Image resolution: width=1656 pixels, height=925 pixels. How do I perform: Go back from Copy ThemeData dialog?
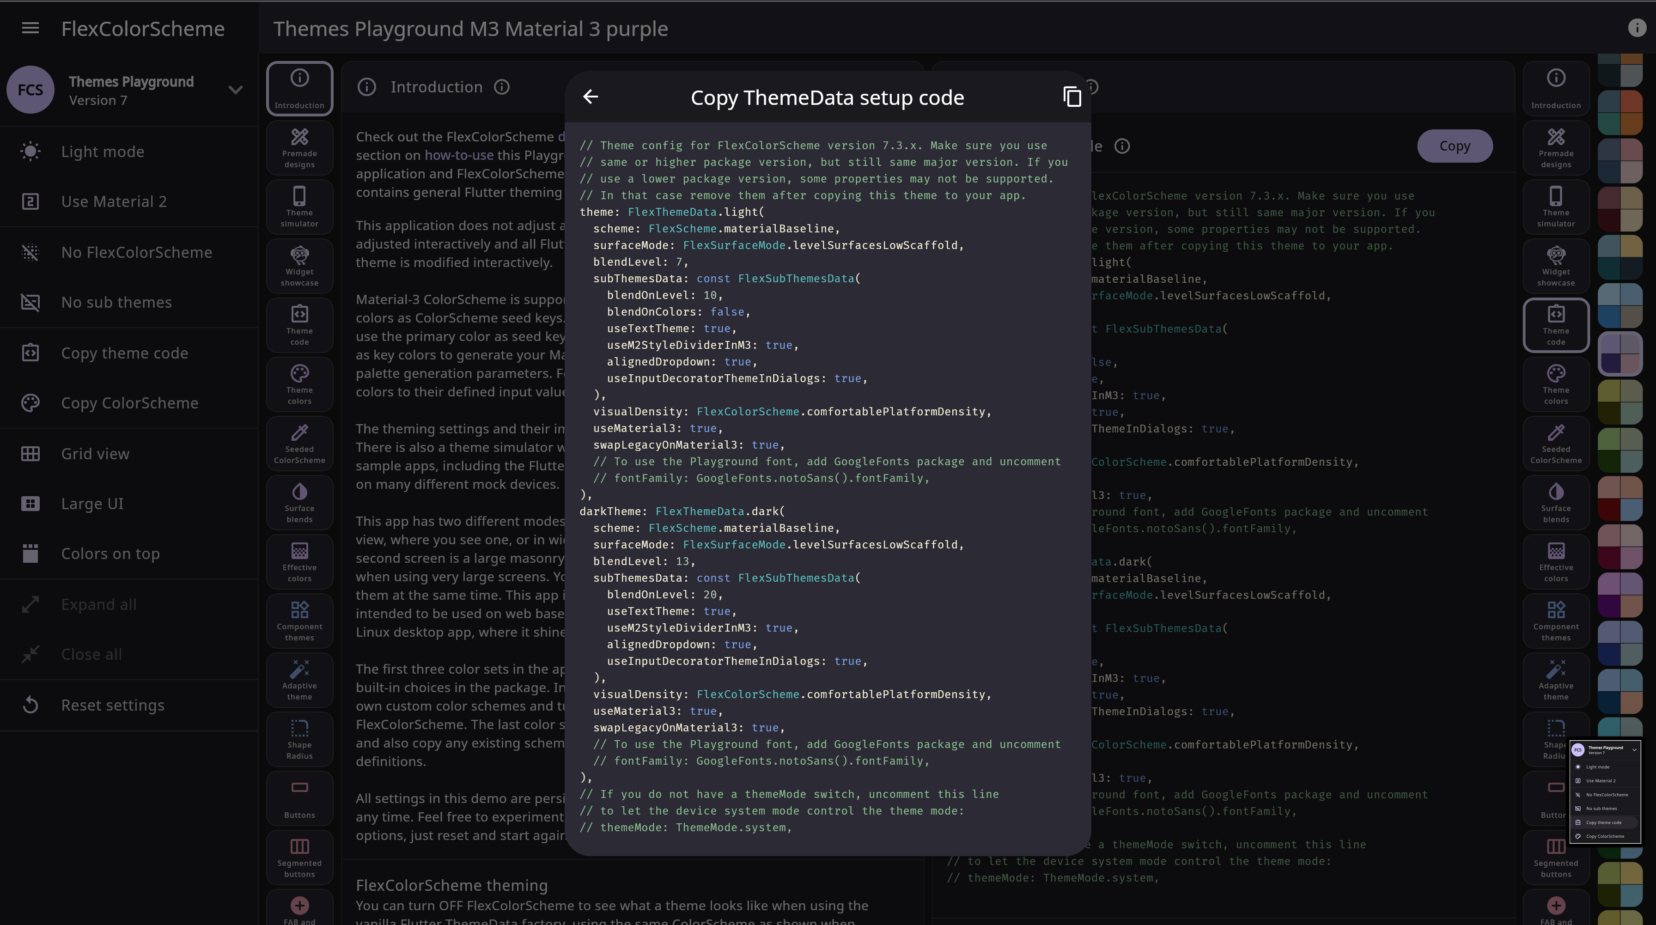[x=591, y=97]
